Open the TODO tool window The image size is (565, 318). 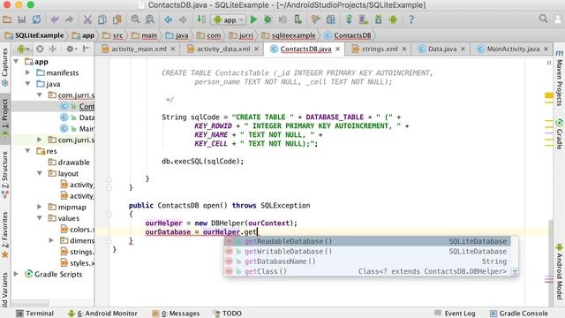pyautogui.click(x=228, y=314)
